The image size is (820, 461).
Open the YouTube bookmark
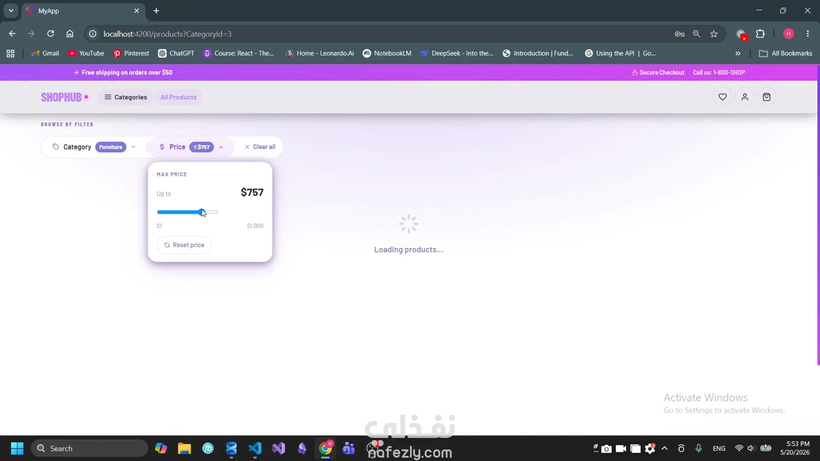[86, 53]
